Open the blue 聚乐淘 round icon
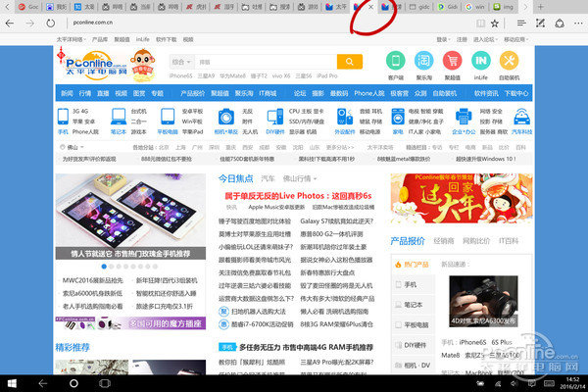Image resolution: width=588 pixels, height=392 pixels. tap(424, 61)
